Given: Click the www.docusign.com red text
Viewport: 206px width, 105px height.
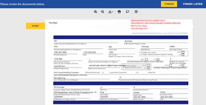Looking at the screenshot, I should click(139, 28).
